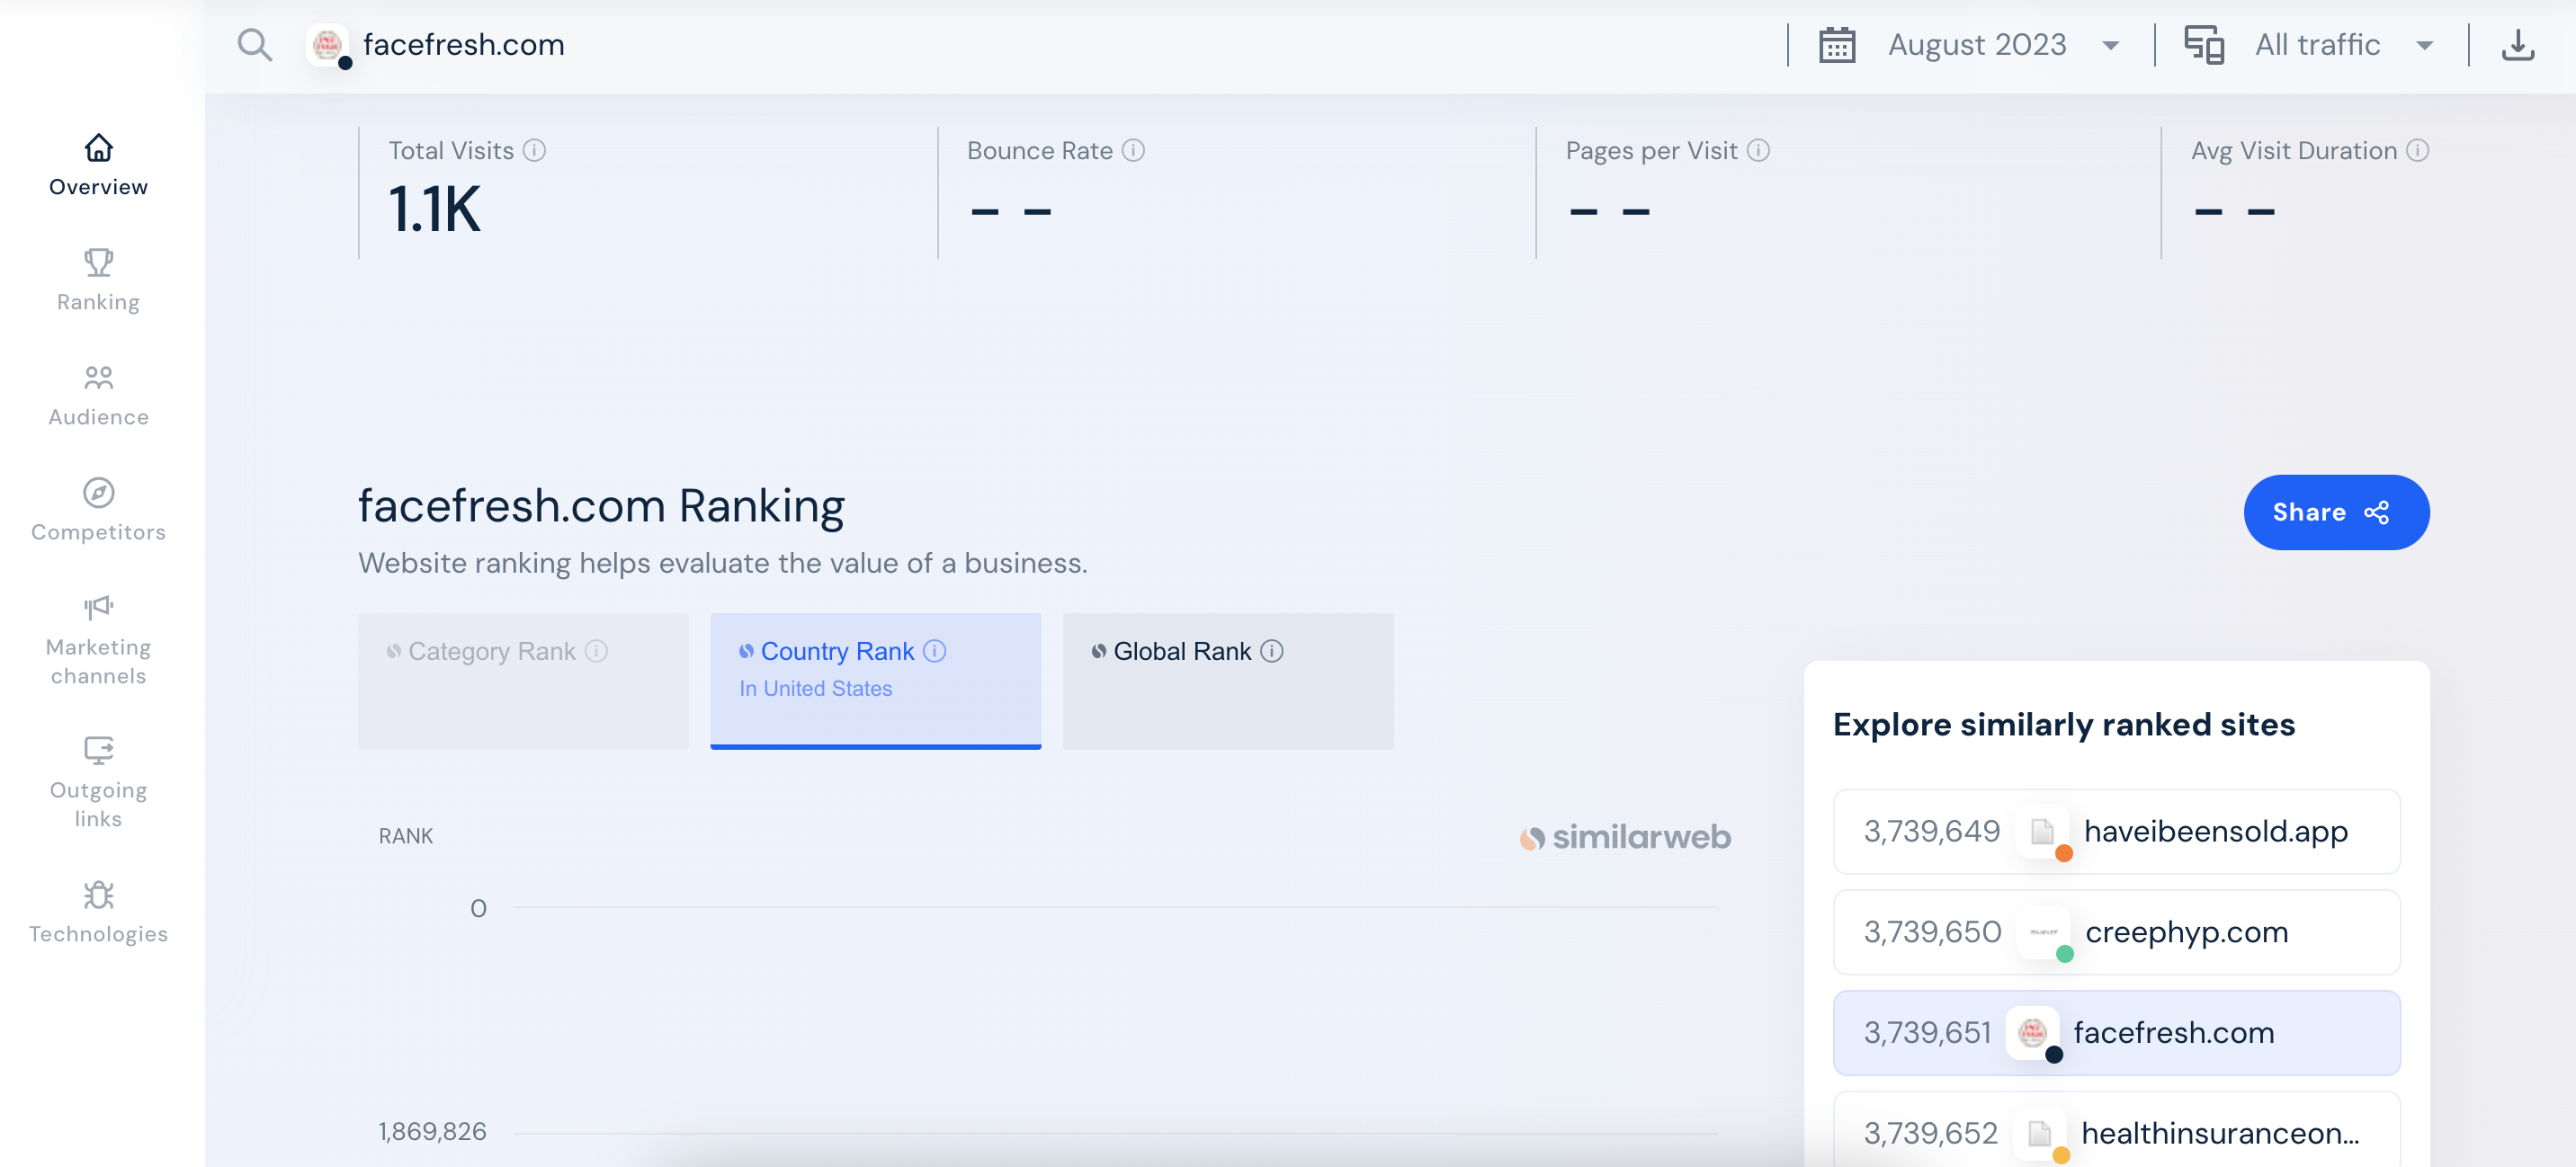Click the download report icon
Viewport: 2576px width, 1167px height.
[2517, 45]
